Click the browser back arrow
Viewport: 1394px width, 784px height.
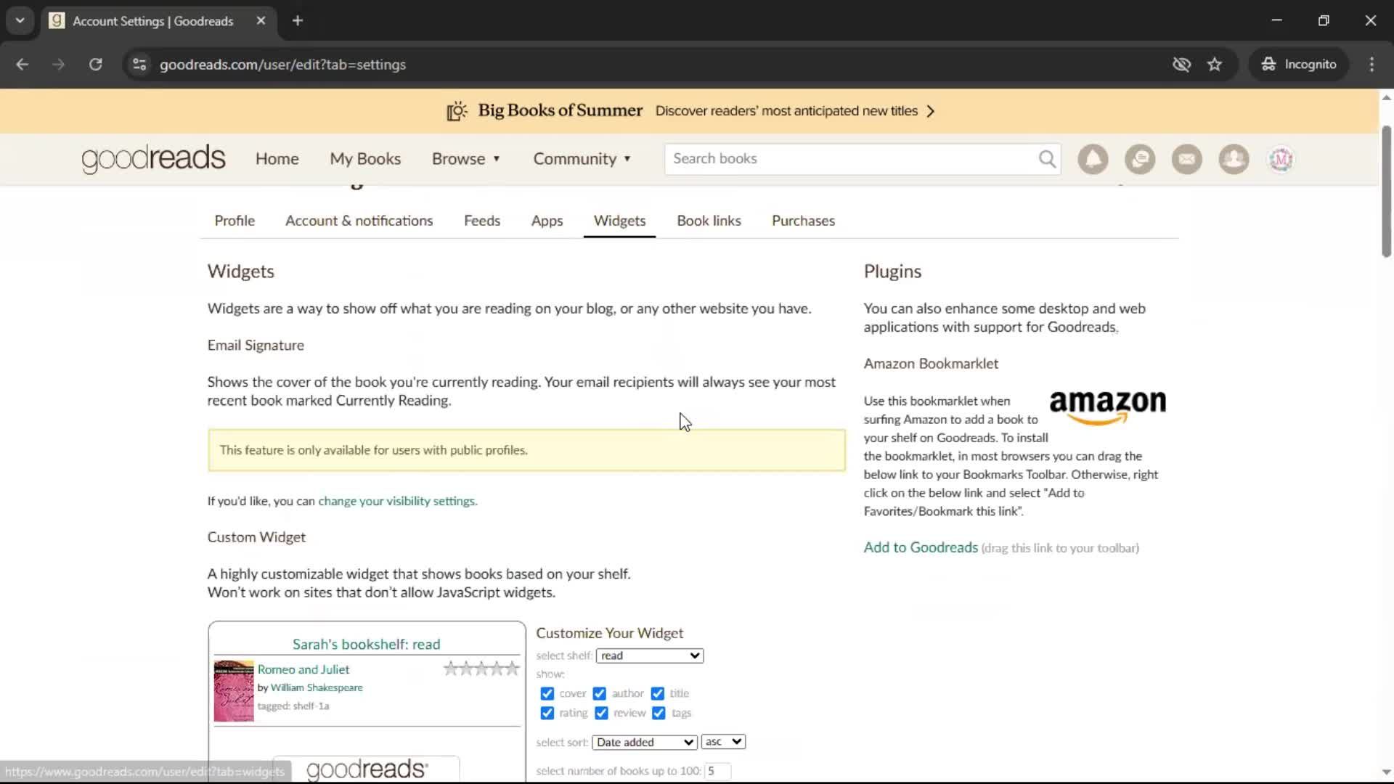tap(23, 65)
